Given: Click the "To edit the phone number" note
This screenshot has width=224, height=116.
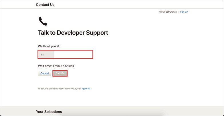Looking at the screenshot, I should pyautogui.click(x=60, y=89).
